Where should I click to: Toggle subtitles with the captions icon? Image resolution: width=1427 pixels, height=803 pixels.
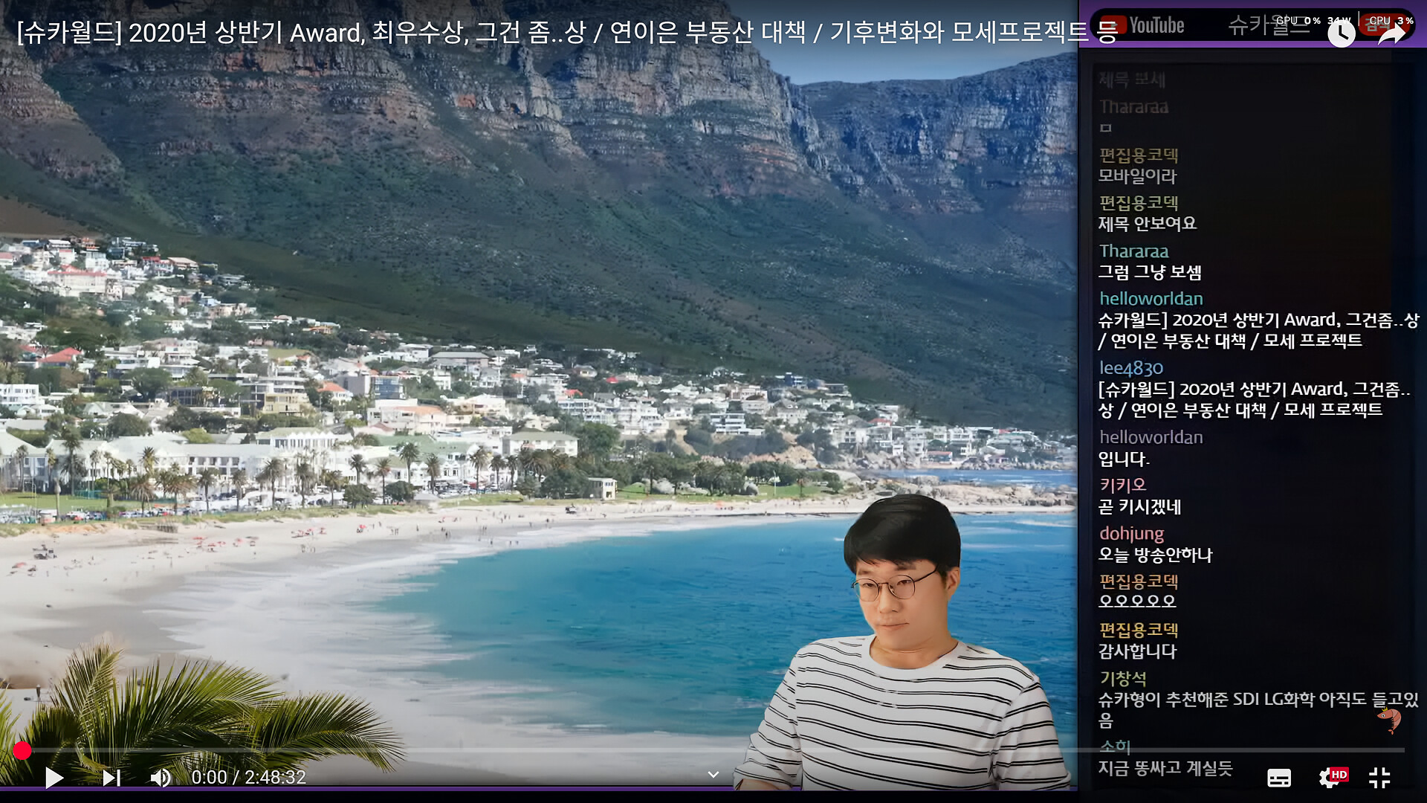pos(1279,778)
